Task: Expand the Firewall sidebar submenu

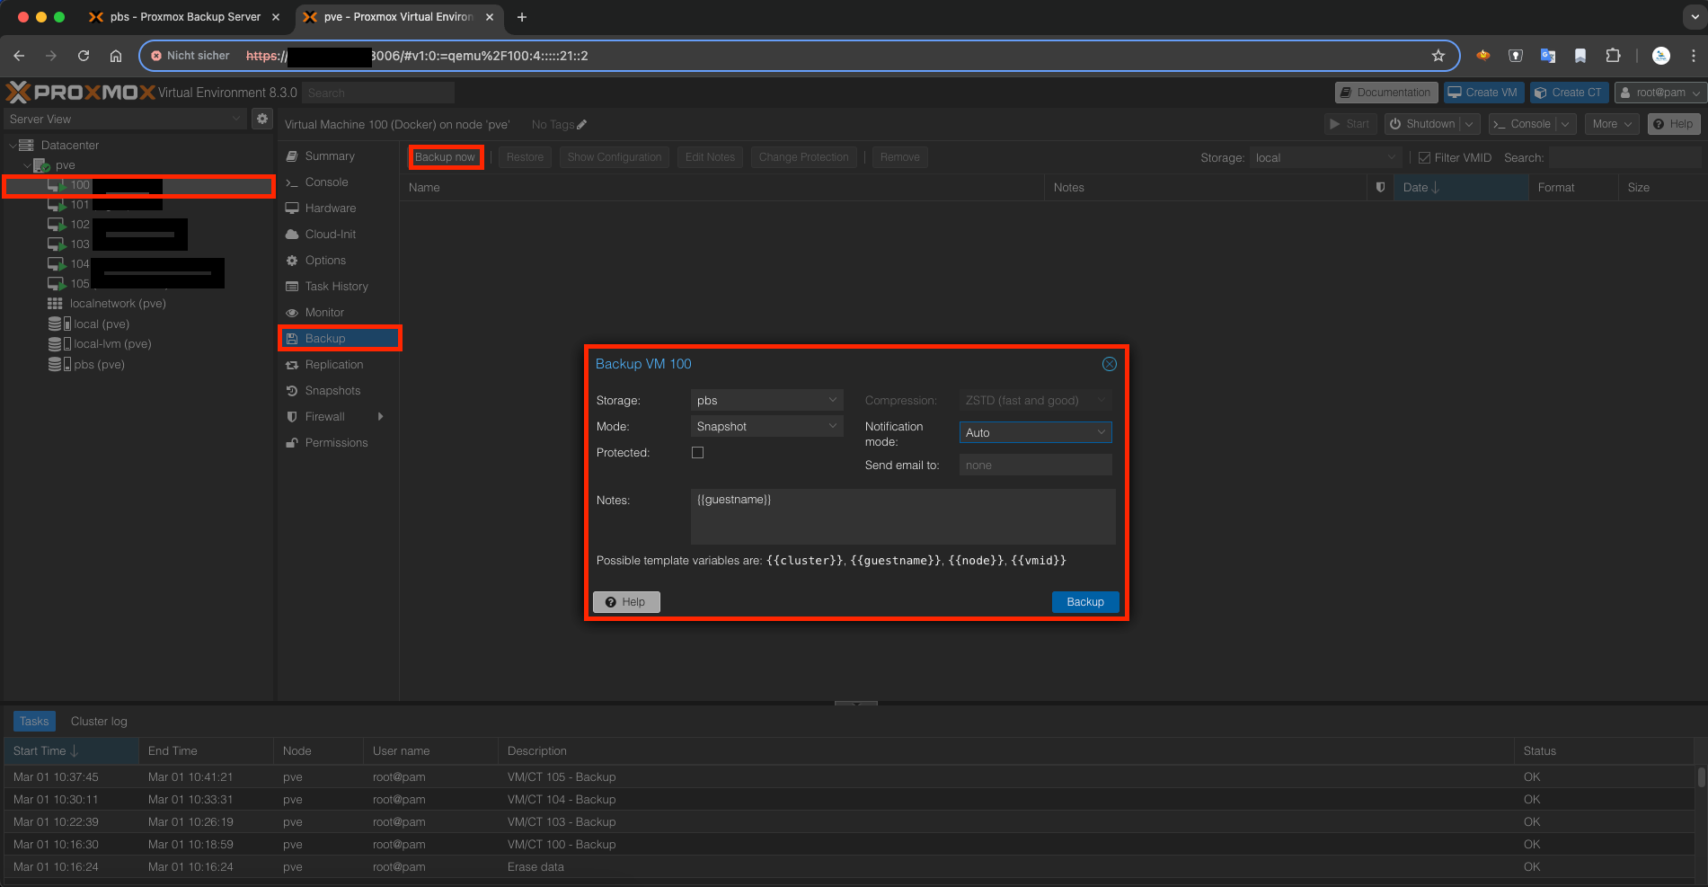Action: coord(381,416)
